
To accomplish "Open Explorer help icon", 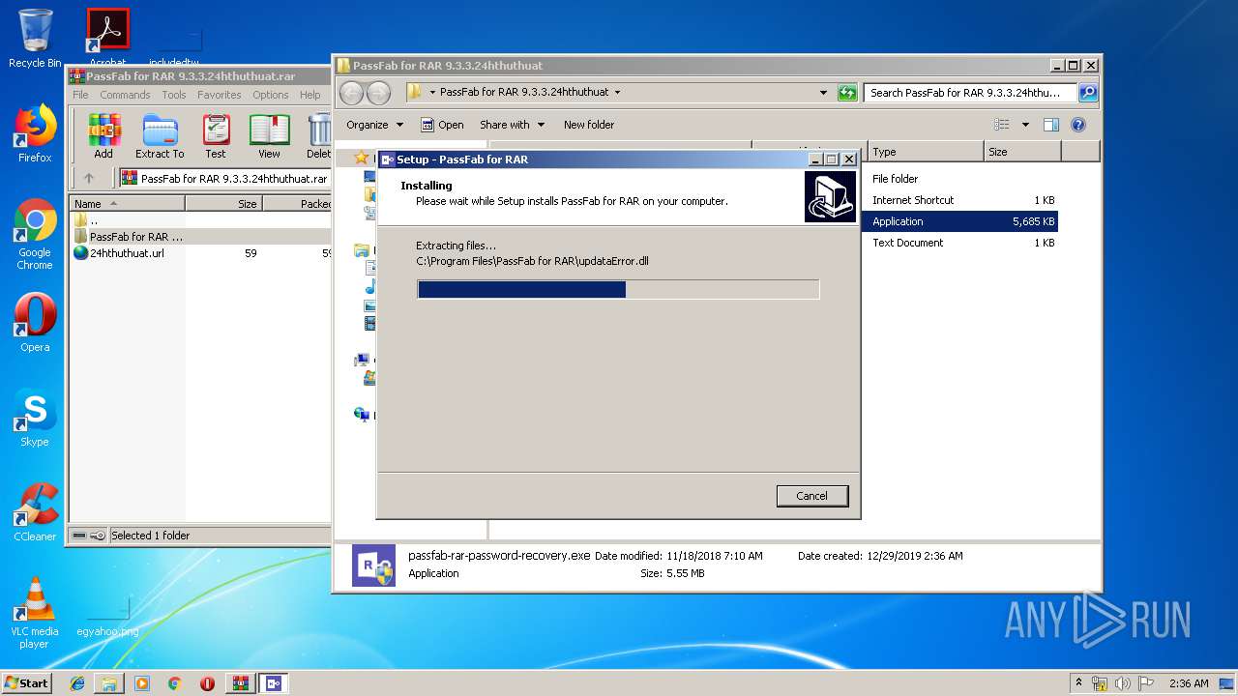I will [1078, 125].
